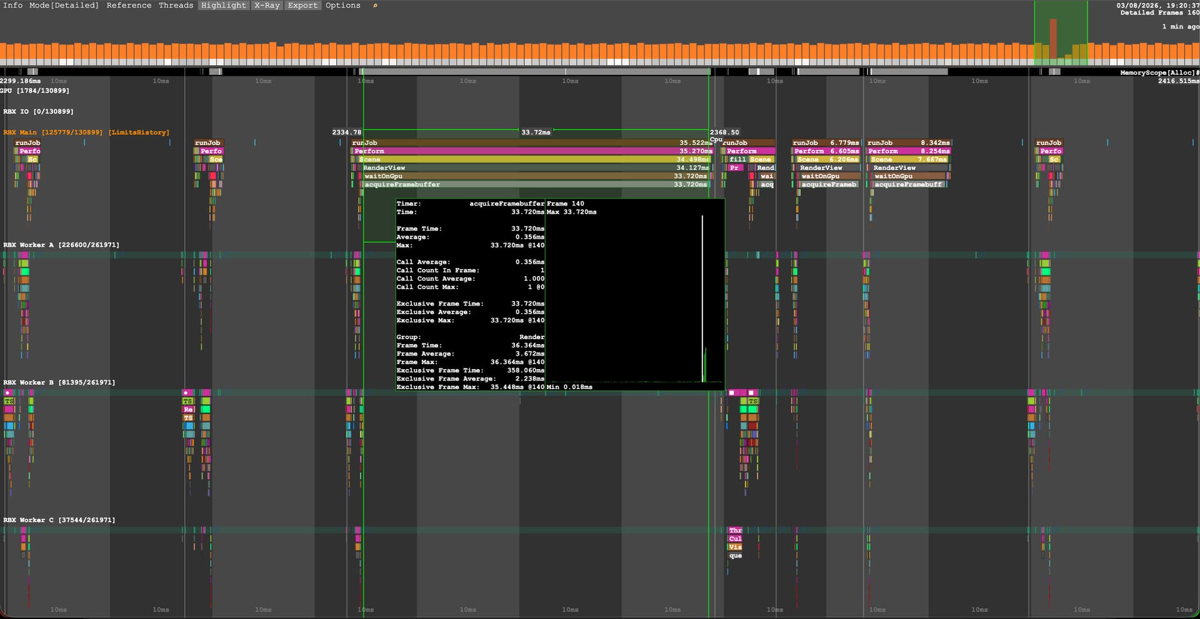Image resolution: width=1200 pixels, height=619 pixels.
Task: Select the runJob 35.522ms bar
Action: click(532, 142)
